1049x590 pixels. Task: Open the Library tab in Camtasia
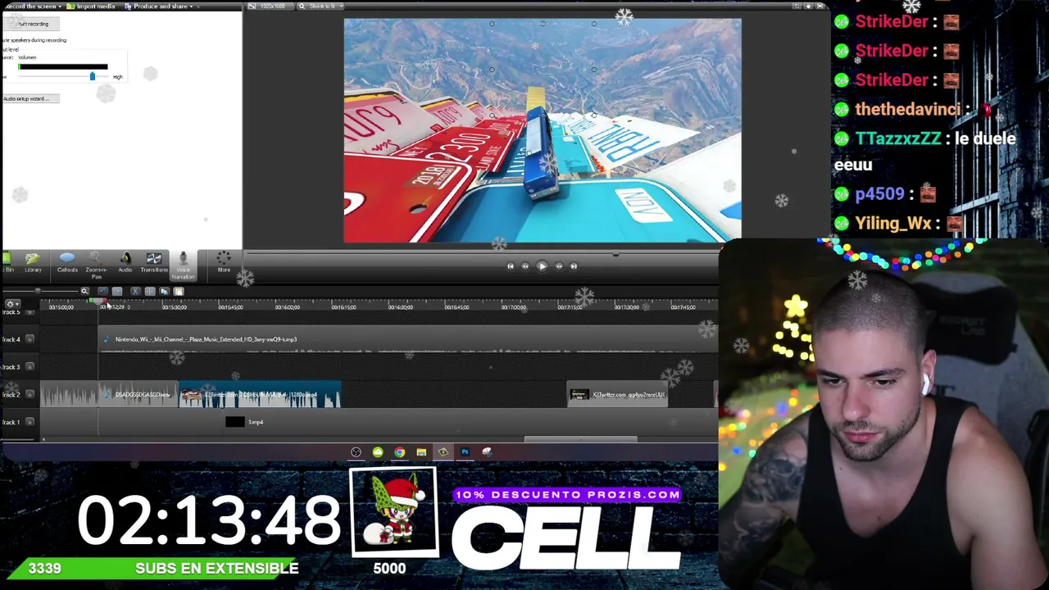(x=33, y=262)
